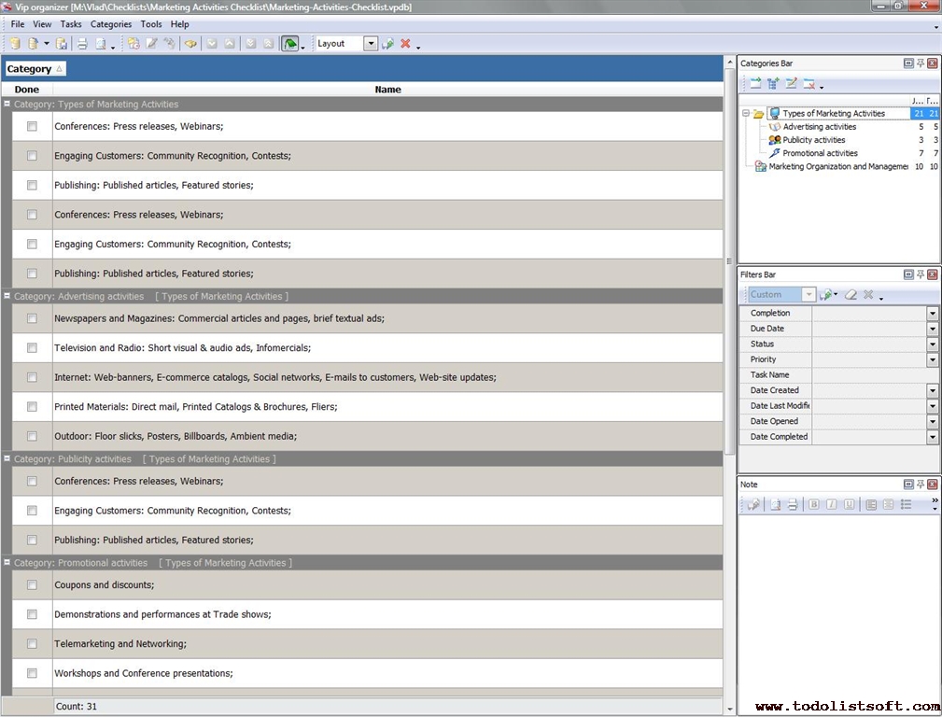This screenshot has height=717, width=942.
Task: Click the eraser clear-filter icon in Filters Bar
Action: pos(851,295)
